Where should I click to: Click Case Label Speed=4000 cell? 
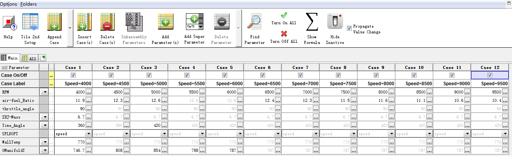[x=73, y=84]
